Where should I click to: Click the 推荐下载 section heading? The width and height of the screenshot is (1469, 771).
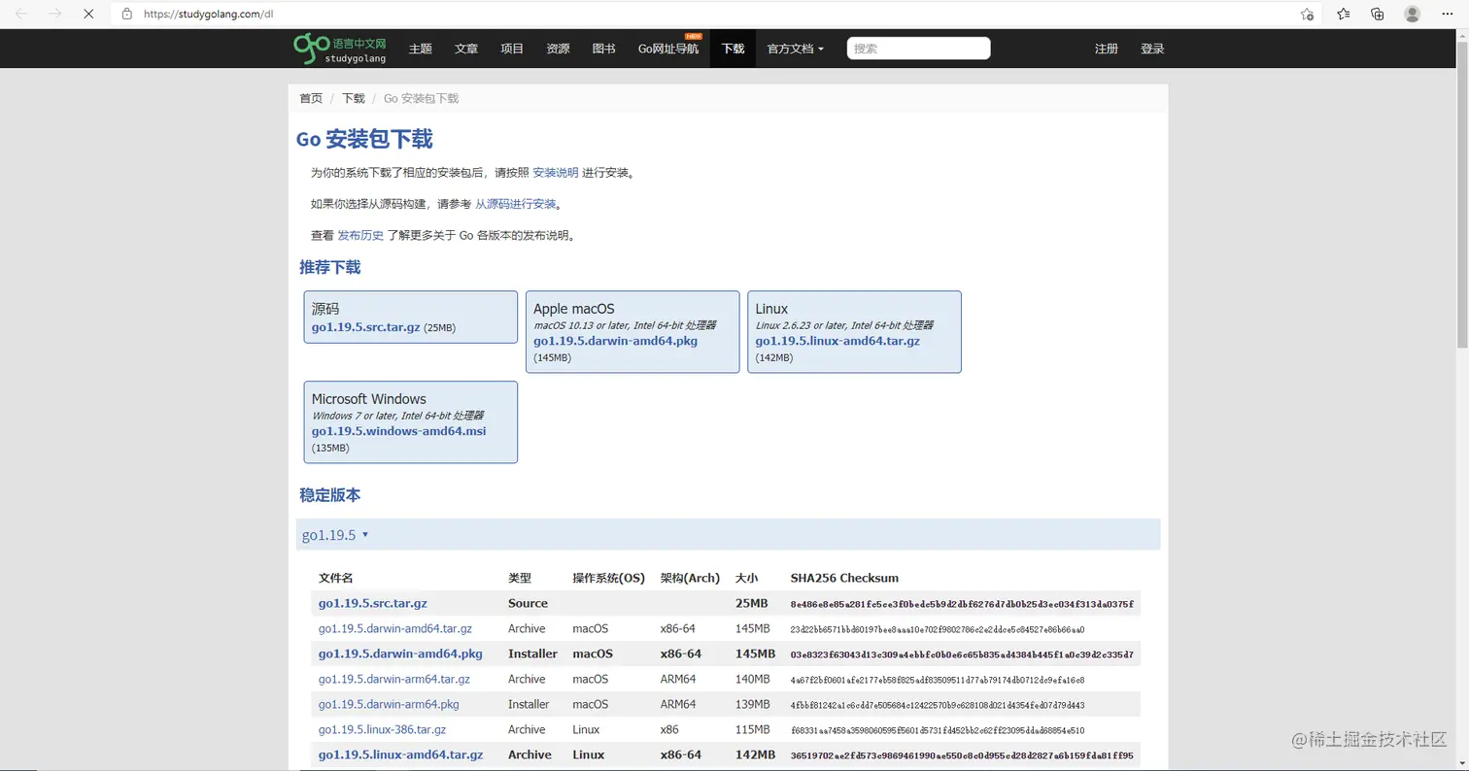[x=330, y=267]
